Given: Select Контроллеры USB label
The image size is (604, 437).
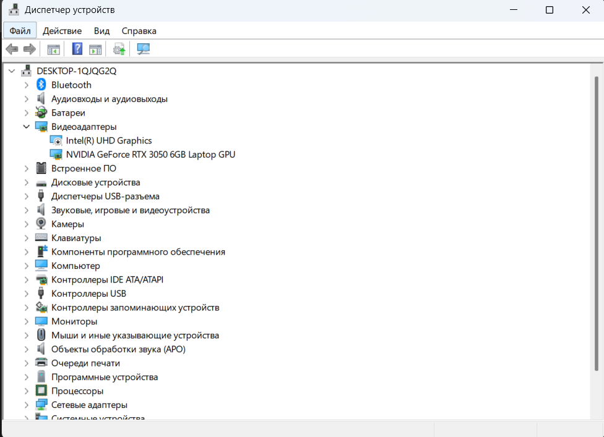Looking at the screenshot, I should pyautogui.click(x=88, y=294).
